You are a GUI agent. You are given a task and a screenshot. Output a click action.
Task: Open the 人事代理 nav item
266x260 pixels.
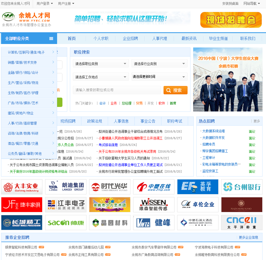160,38
